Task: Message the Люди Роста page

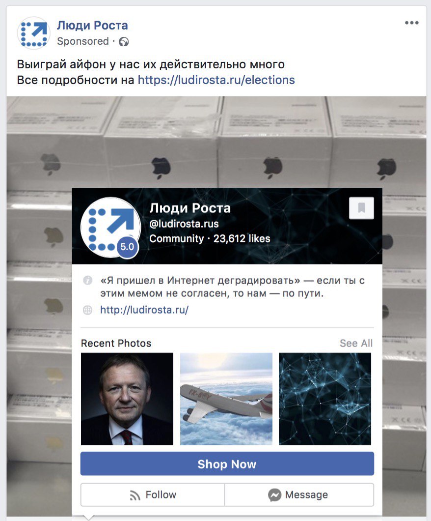Action: coord(299,495)
